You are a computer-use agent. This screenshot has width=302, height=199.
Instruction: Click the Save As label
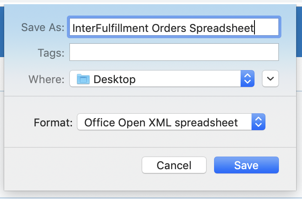tap(43, 27)
